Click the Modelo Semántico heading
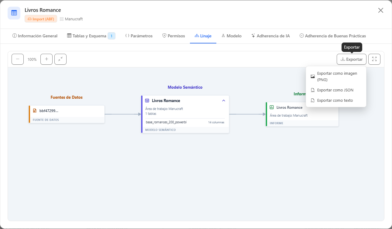 185,87
